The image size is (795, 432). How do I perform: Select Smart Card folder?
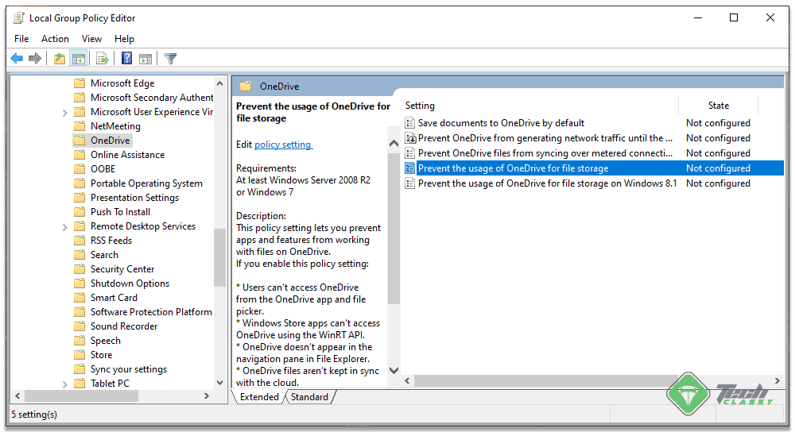pyautogui.click(x=114, y=298)
